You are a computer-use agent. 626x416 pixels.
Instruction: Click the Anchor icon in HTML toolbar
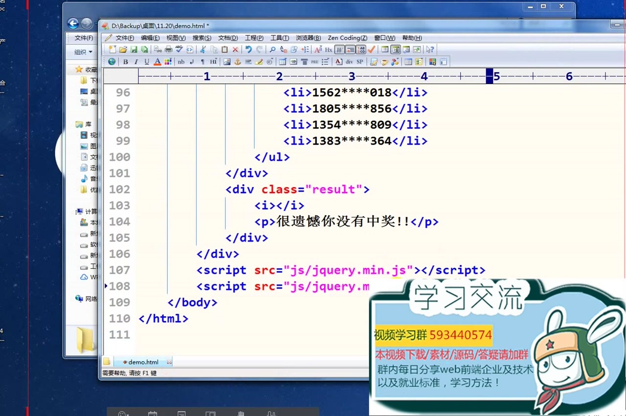(x=238, y=62)
